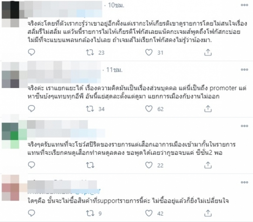Retweet the tweet with 9 retweets
The width and height of the screenshot is (253, 222).
[90, 213]
